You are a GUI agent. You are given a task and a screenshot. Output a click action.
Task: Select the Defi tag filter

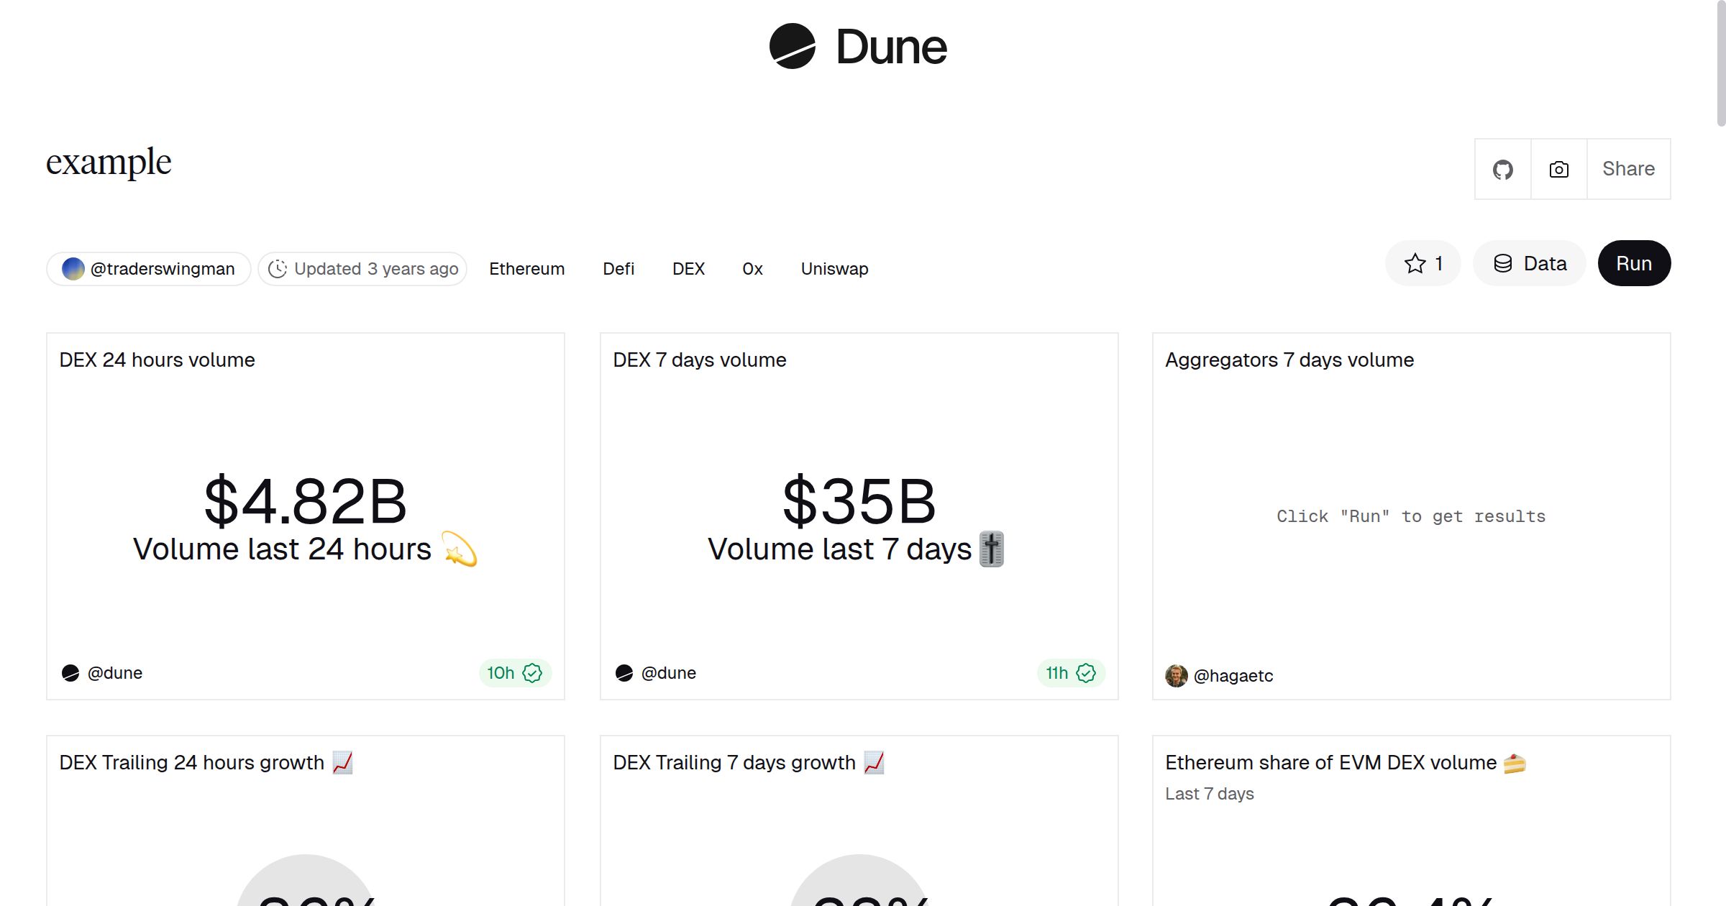point(618,268)
